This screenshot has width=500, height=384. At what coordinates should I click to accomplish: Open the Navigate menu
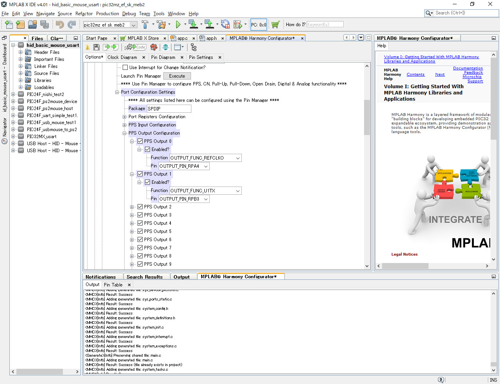(x=45, y=14)
